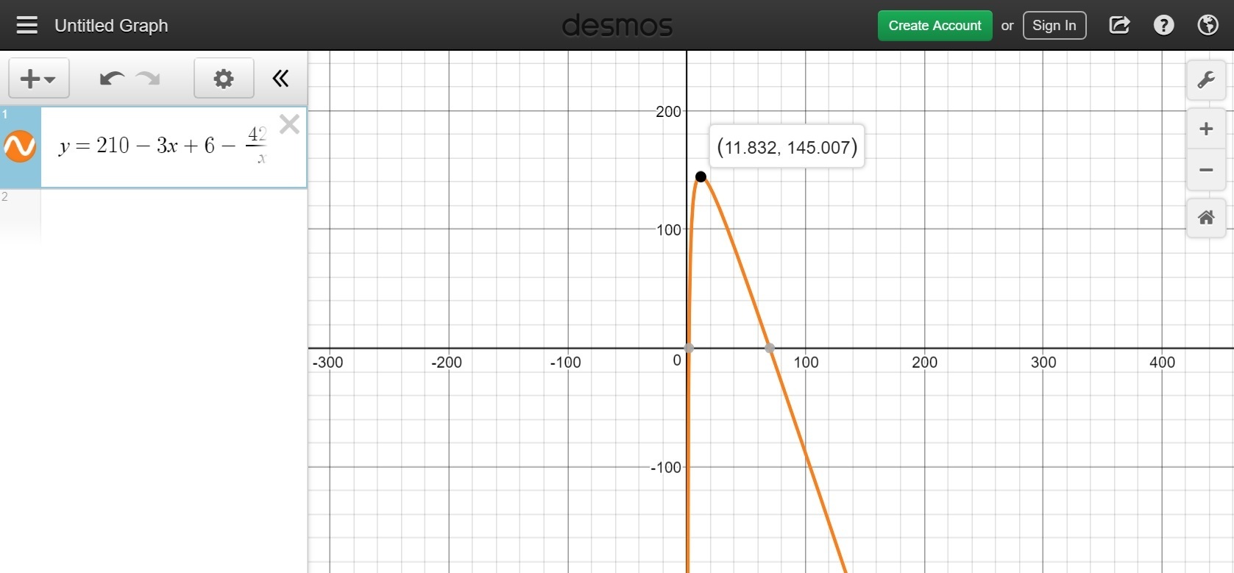Screen dimensions: 1234x573
Task: Open graph settings wrench
Action: coord(1206,80)
